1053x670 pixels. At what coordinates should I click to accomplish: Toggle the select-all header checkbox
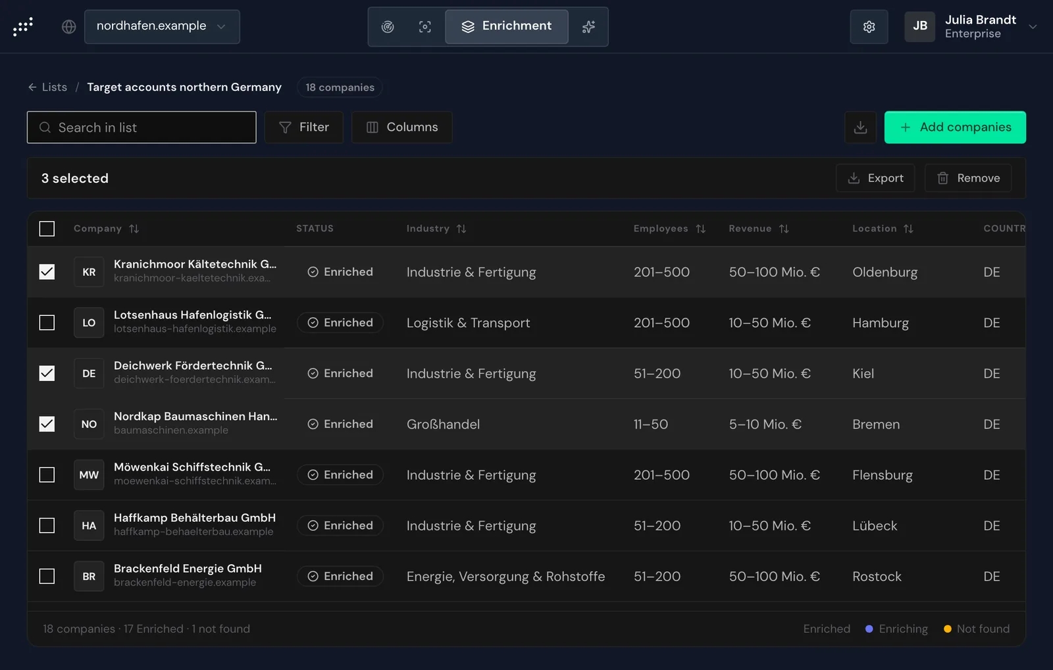coord(47,228)
